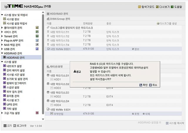Click the 끄기 power-off icon
Screen dimensions: 188x133
coord(5,126)
